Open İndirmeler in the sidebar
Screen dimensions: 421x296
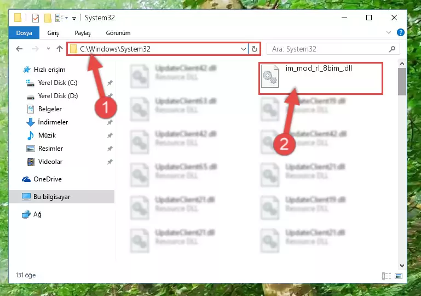tap(53, 122)
